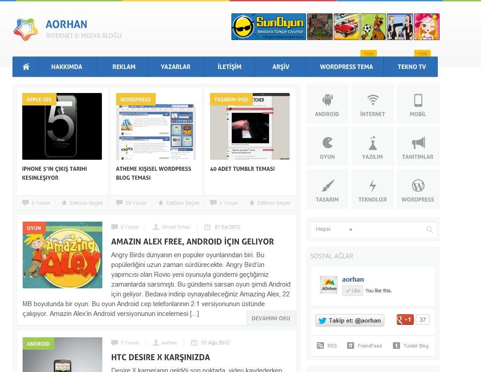Click the Tumblr themes post thumbnail
The width and height of the screenshot is (481, 372).
[x=250, y=126]
